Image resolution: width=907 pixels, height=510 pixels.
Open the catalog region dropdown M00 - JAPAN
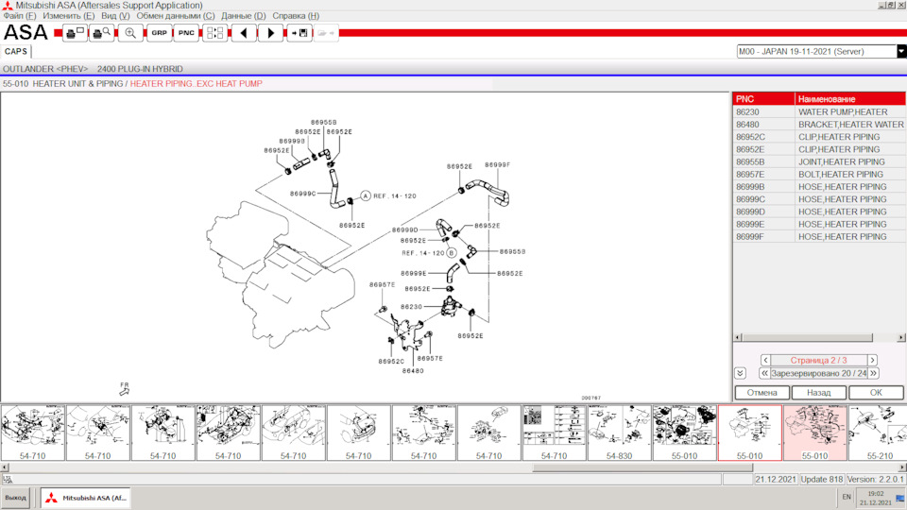(901, 51)
